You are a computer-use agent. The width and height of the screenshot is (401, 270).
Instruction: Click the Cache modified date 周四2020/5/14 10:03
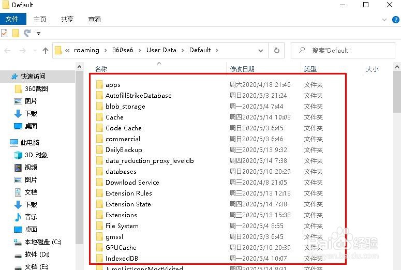point(260,117)
